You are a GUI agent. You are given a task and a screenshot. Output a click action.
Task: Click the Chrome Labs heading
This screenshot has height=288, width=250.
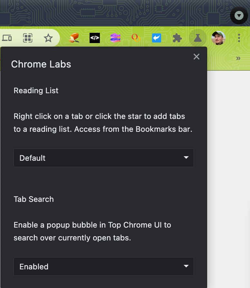pyautogui.click(x=41, y=64)
